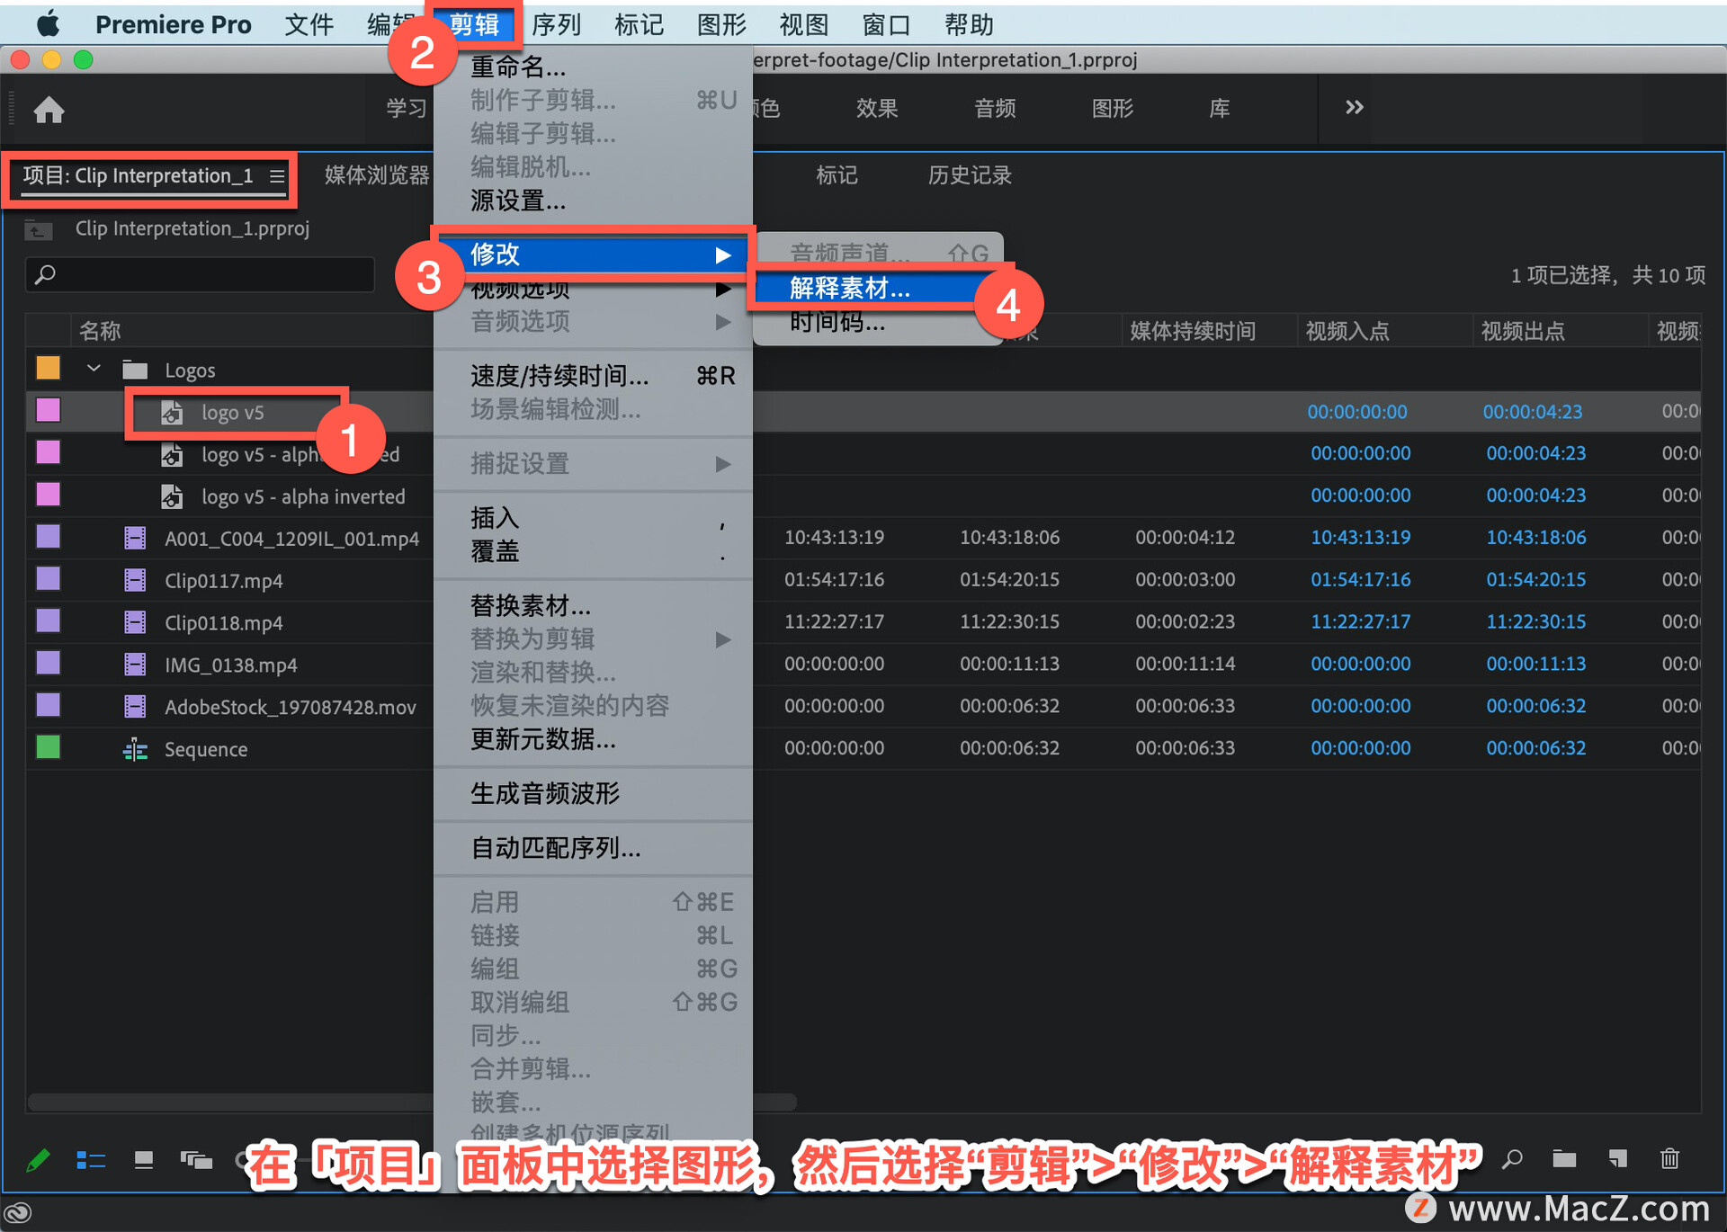The height and width of the screenshot is (1232, 1727).
Task: Switch to the 效果 workspace tab
Action: (x=876, y=109)
